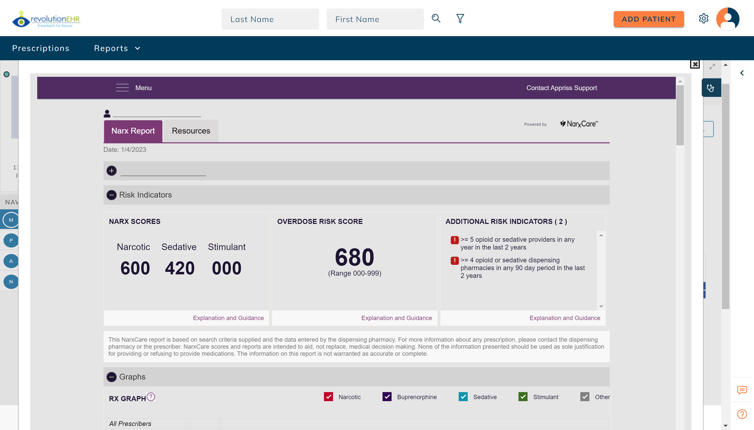This screenshot has height=430, width=754.
Task: Click the ADD PATIENT button
Action: 648,19
